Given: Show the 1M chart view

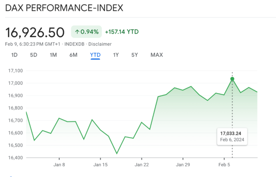Looking at the screenshot, I should pyautogui.click(x=53, y=55).
